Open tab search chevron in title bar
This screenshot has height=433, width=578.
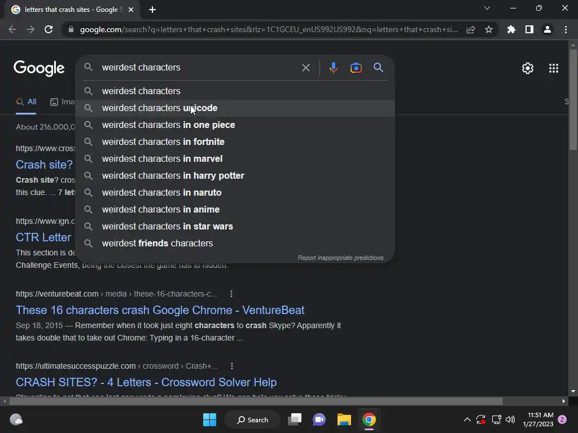click(x=487, y=8)
